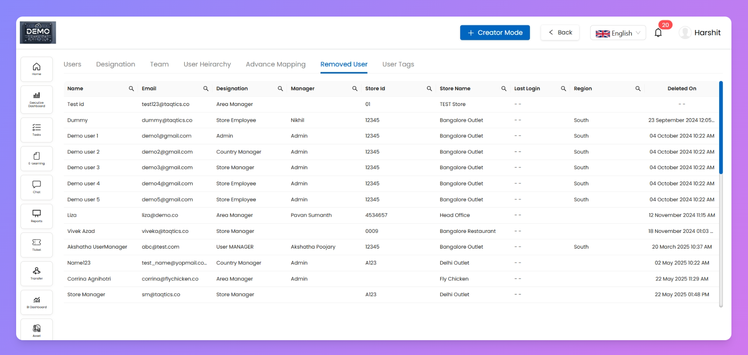Open Chat from the sidebar

(x=37, y=187)
